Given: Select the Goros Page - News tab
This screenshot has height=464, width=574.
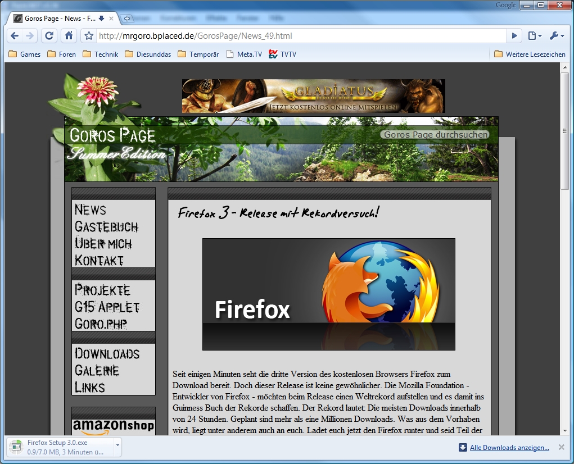Looking at the screenshot, I should [x=60, y=19].
